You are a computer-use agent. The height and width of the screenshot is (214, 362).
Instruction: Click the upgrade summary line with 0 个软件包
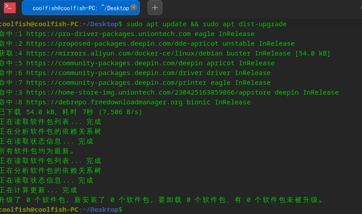point(161,200)
